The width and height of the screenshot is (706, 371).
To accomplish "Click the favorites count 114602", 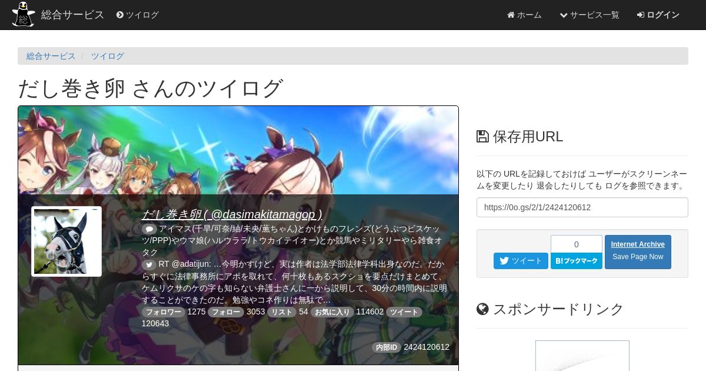I will (x=369, y=312).
